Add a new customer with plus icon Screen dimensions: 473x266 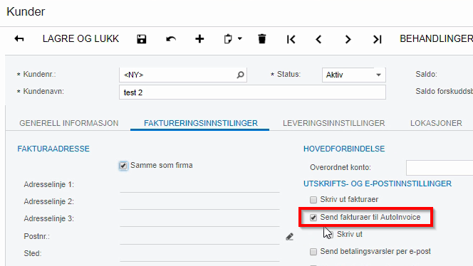[199, 39]
